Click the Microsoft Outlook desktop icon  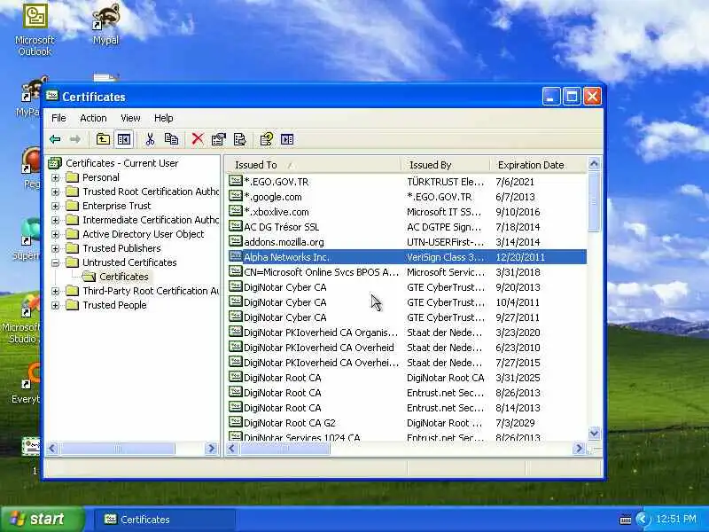click(35, 16)
